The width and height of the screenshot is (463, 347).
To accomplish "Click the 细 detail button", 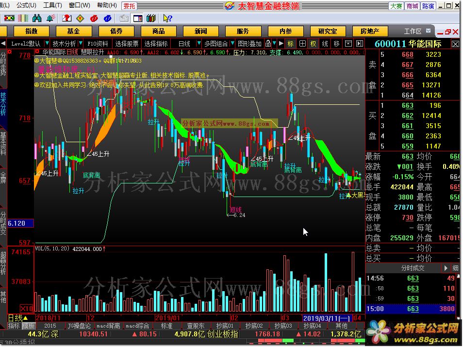I will (455, 268).
